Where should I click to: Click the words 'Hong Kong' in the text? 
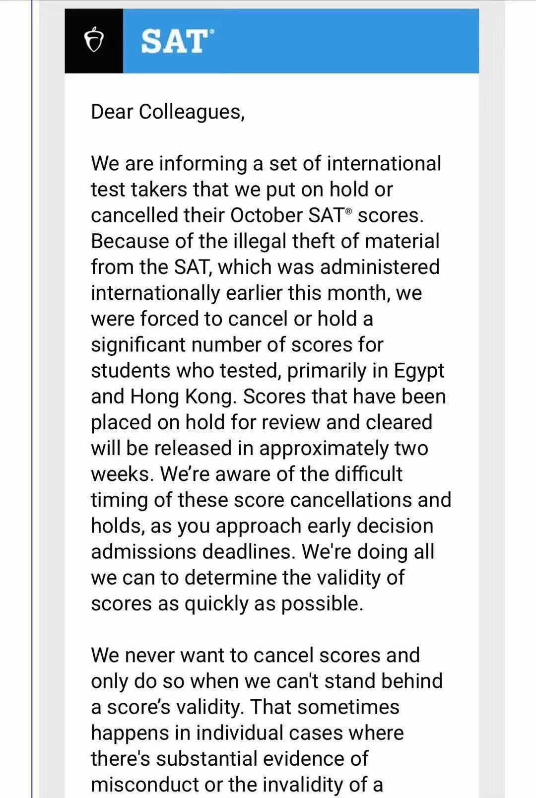[x=181, y=397]
